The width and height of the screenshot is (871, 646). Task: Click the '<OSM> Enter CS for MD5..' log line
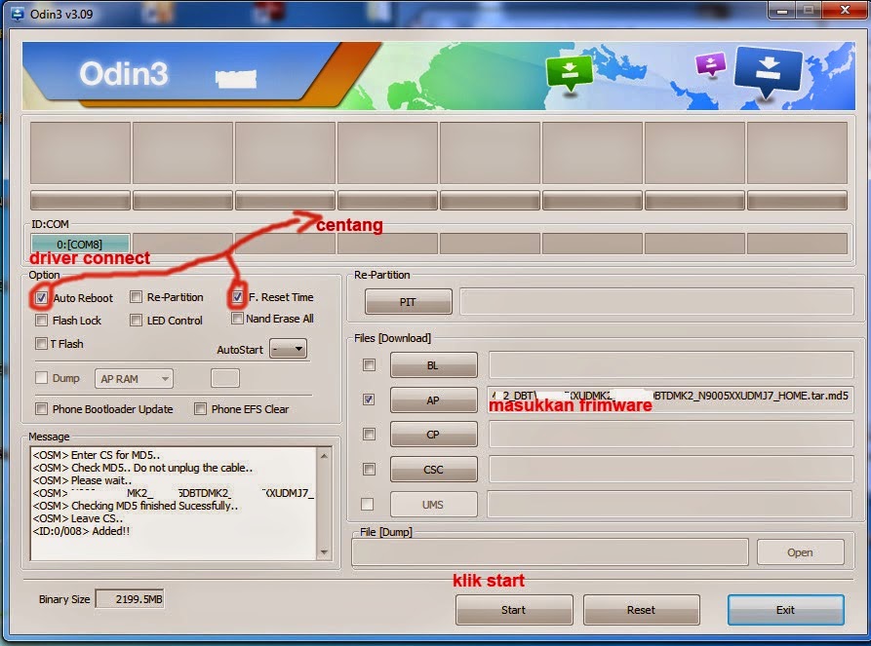point(97,454)
